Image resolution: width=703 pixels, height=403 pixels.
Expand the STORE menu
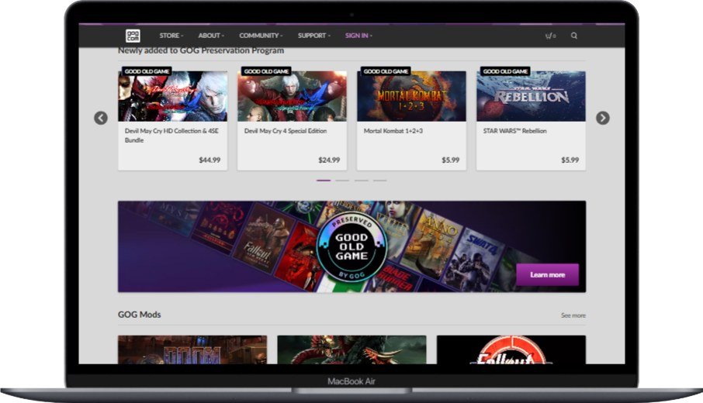[171, 36]
